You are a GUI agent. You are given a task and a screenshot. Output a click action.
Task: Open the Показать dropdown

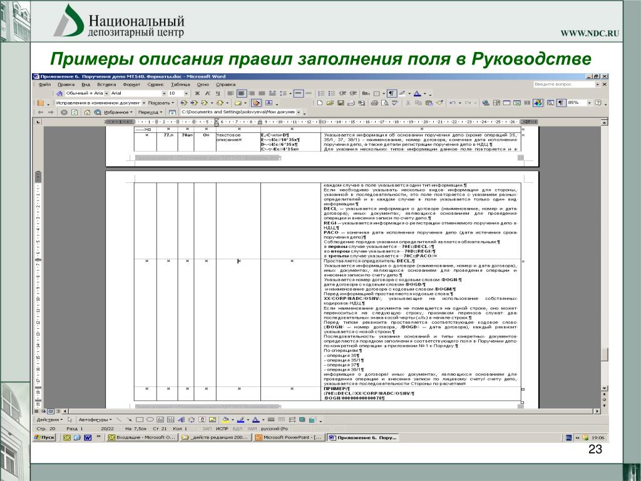pyautogui.click(x=161, y=103)
